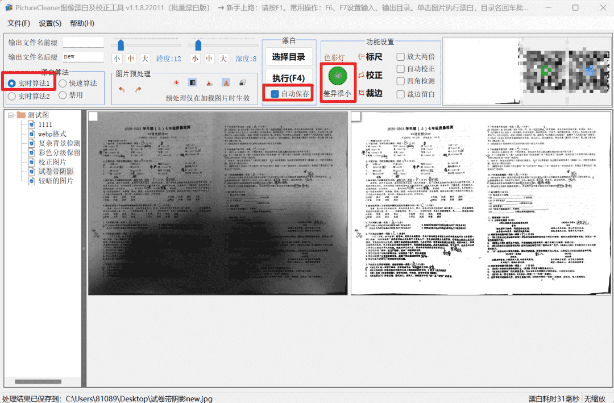Click the green color-light difference indicator

[338, 75]
